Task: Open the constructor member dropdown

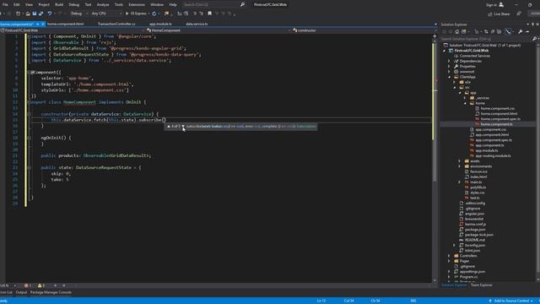Action: pos(363,30)
